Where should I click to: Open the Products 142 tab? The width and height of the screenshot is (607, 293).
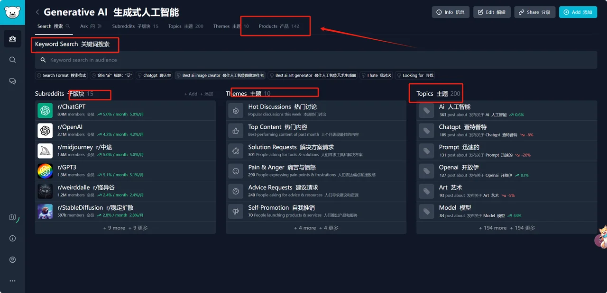[x=279, y=26]
